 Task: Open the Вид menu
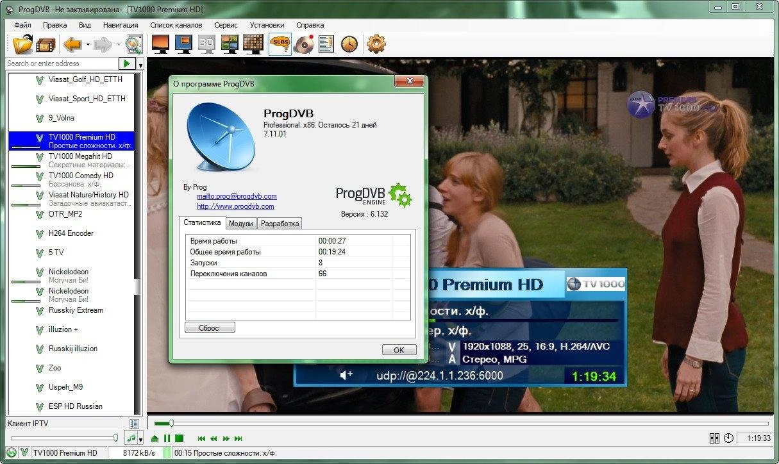(x=85, y=25)
